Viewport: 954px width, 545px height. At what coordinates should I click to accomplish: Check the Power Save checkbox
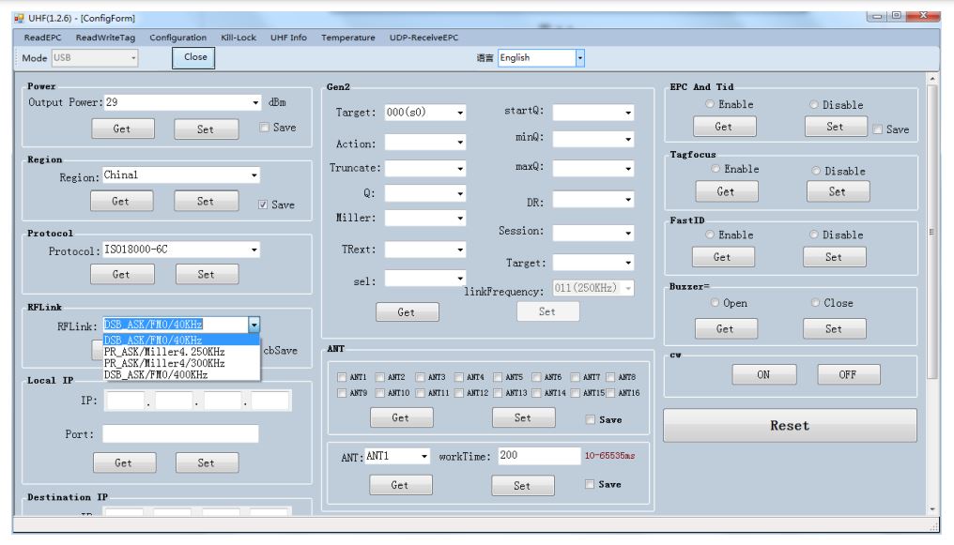[264, 128]
